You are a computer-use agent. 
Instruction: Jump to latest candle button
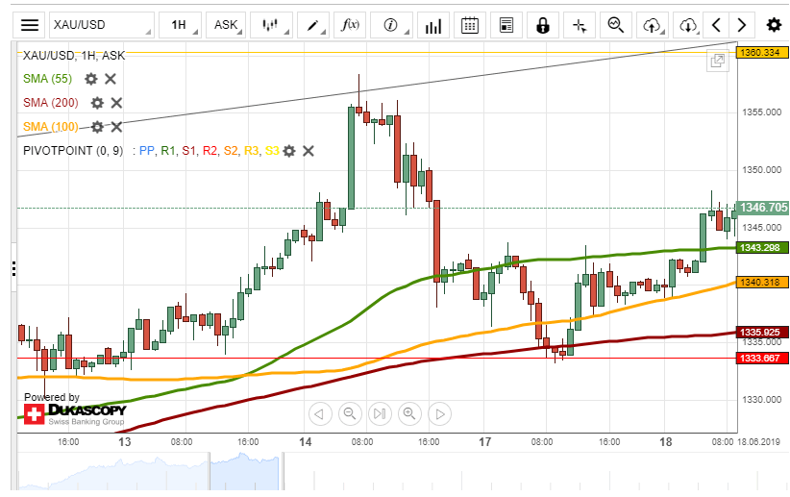point(380,414)
